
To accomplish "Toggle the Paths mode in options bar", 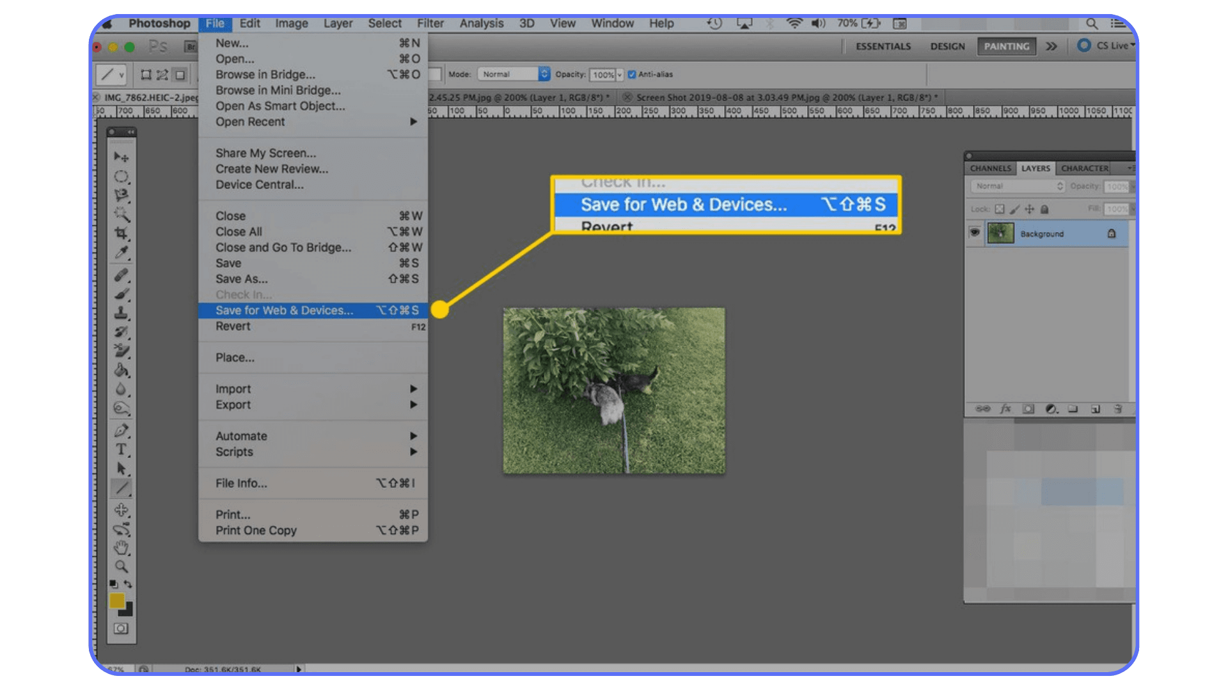I will [x=162, y=75].
